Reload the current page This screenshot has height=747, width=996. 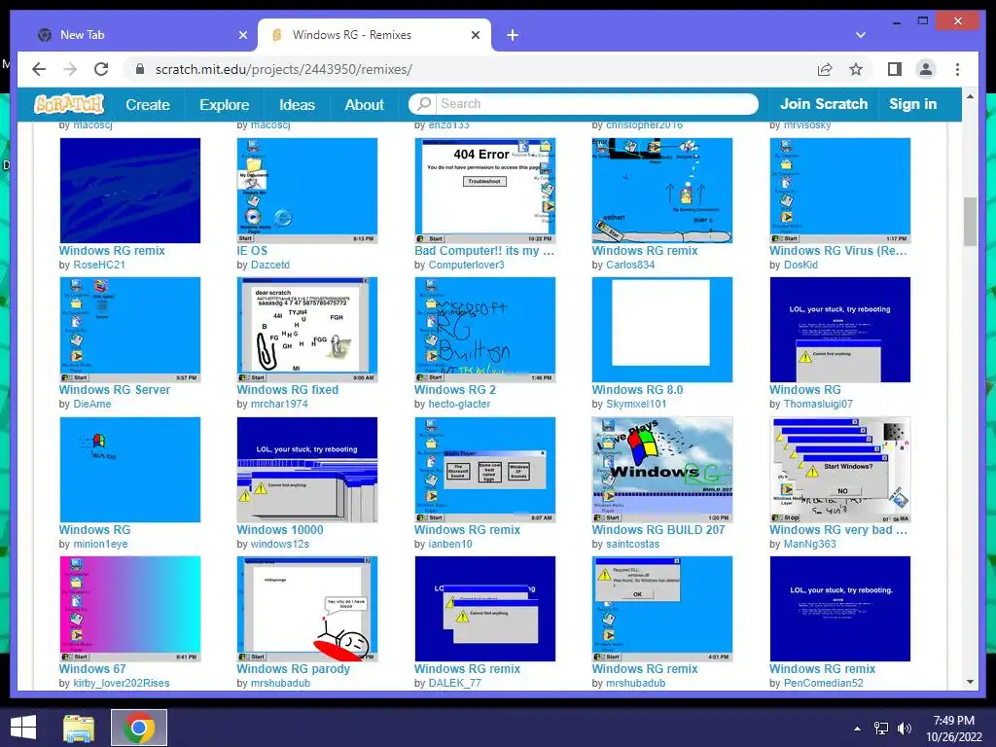101,69
